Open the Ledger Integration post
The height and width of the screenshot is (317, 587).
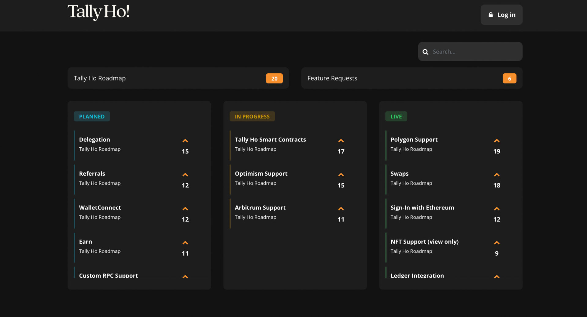point(417,275)
